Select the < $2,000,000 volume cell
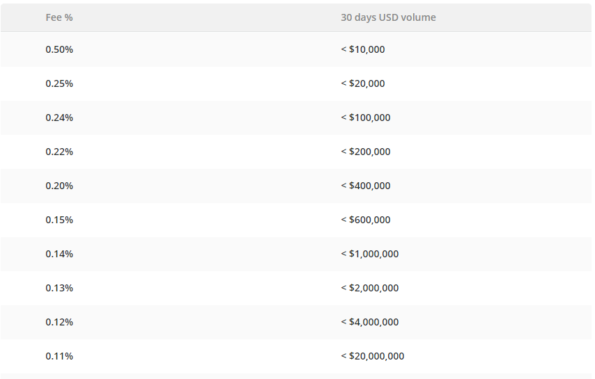The width and height of the screenshot is (595, 379). click(x=369, y=288)
